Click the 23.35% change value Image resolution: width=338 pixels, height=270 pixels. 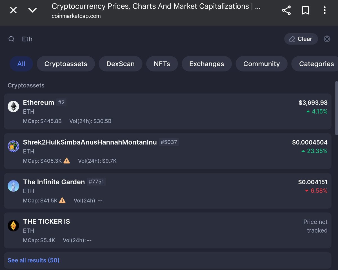(x=317, y=151)
